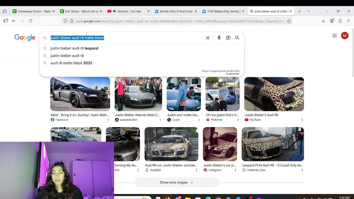This screenshot has width=354, height=199.
Task: Switch to the Searchin - YouTube tab
Action: 129,11
